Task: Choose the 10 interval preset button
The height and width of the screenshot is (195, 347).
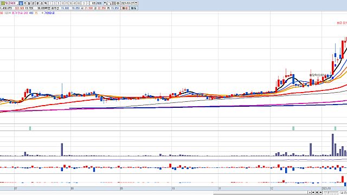Action: (x=63, y=3)
